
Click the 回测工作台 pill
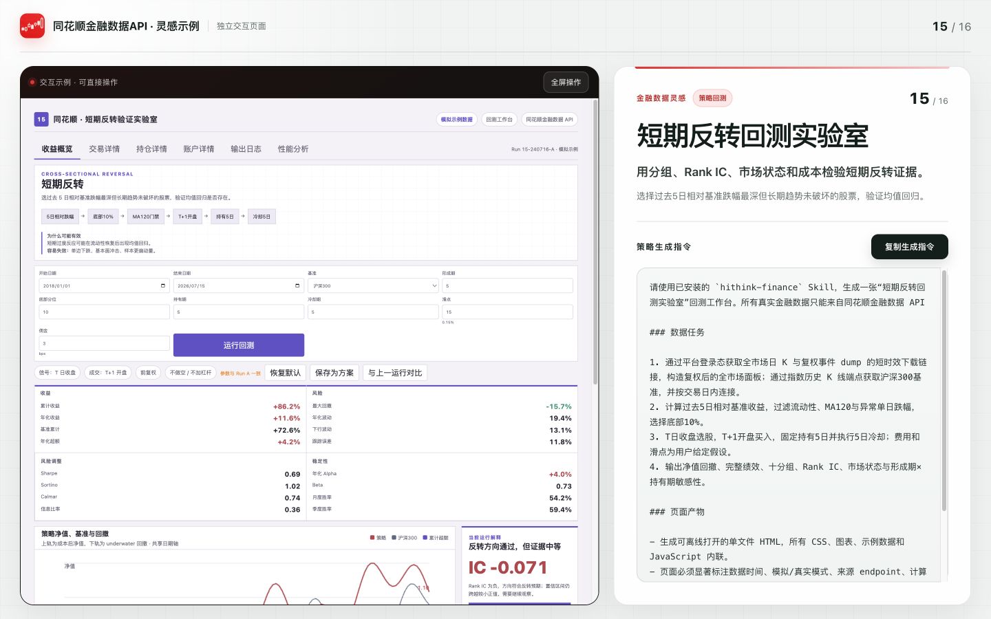pyautogui.click(x=499, y=120)
